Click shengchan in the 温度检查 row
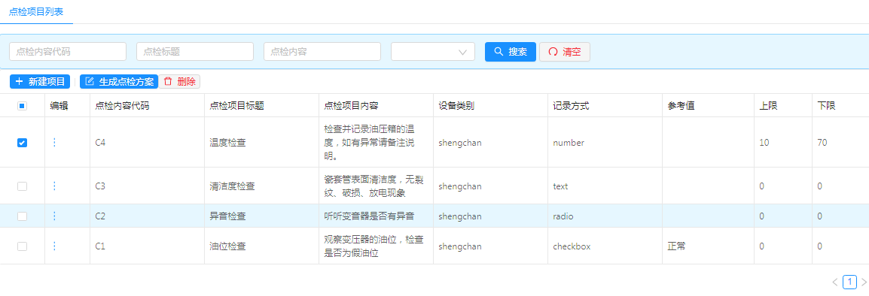Screen dimensions: 869x296 [460, 143]
